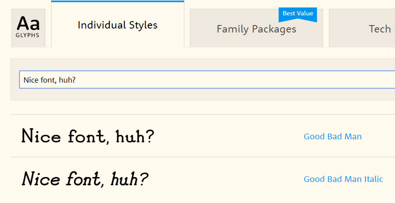Click 'Nice' in the italic font preview
395x203 pixels.
pyautogui.click(x=41, y=179)
